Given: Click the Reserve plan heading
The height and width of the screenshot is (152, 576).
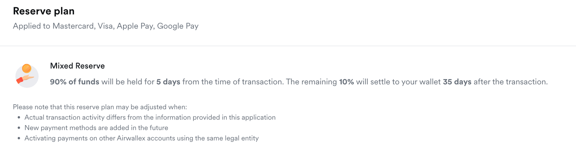Looking at the screenshot, I should 44,11.
